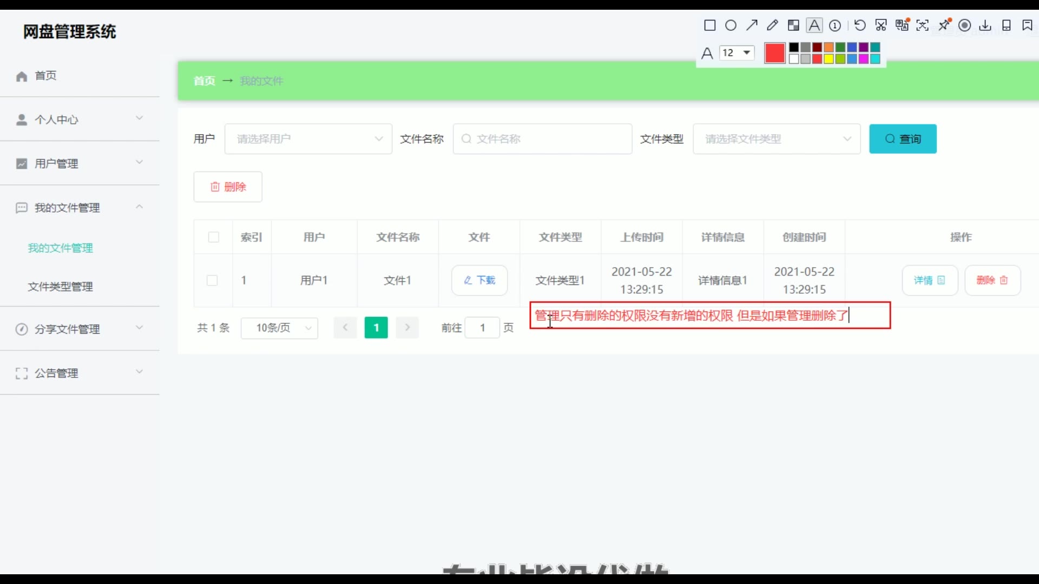Open the 请选择用户 dropdown
This screenshot has height=584, width=1039.
pyautogui.click(x=308, y=139)
